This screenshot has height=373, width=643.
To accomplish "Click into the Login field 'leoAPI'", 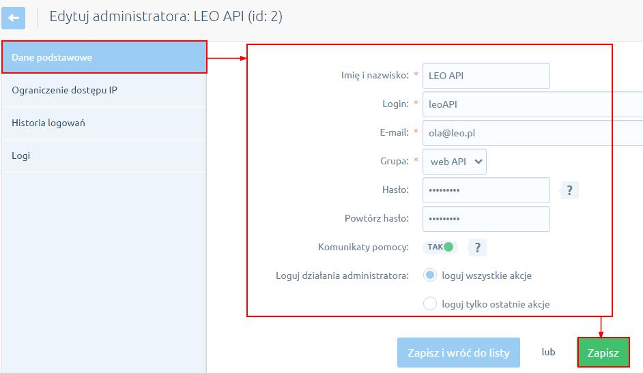I will click(532, 104).
